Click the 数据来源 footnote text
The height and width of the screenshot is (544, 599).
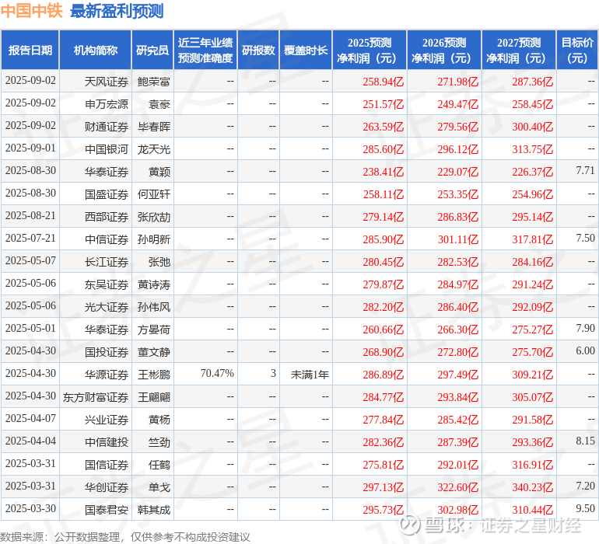click(125, 537)
